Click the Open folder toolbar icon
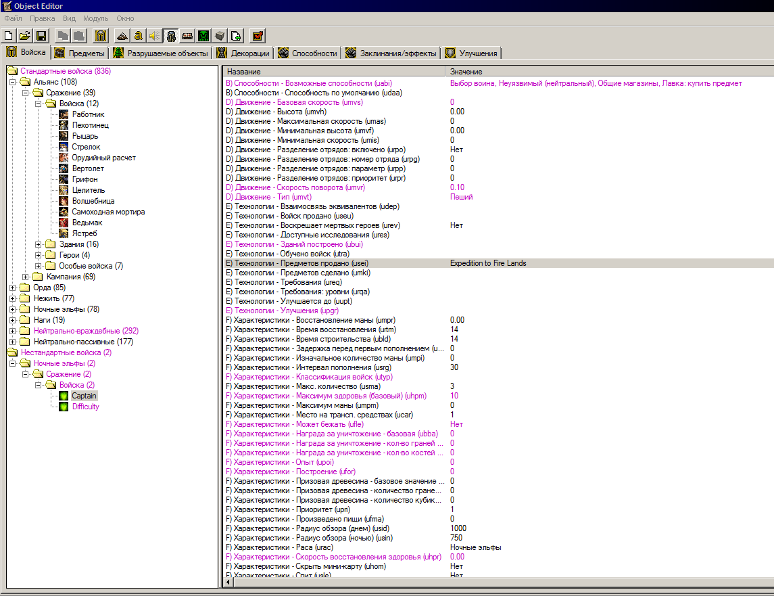 [25, 36]
